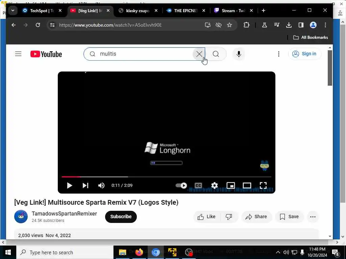
Task: Switch to THE EPICNES tab
Action: click(x=186, y=10)
